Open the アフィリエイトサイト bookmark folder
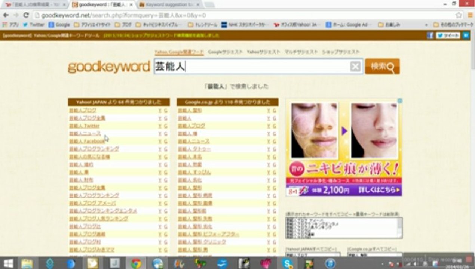475x269 pixels. tap(92, 25)
